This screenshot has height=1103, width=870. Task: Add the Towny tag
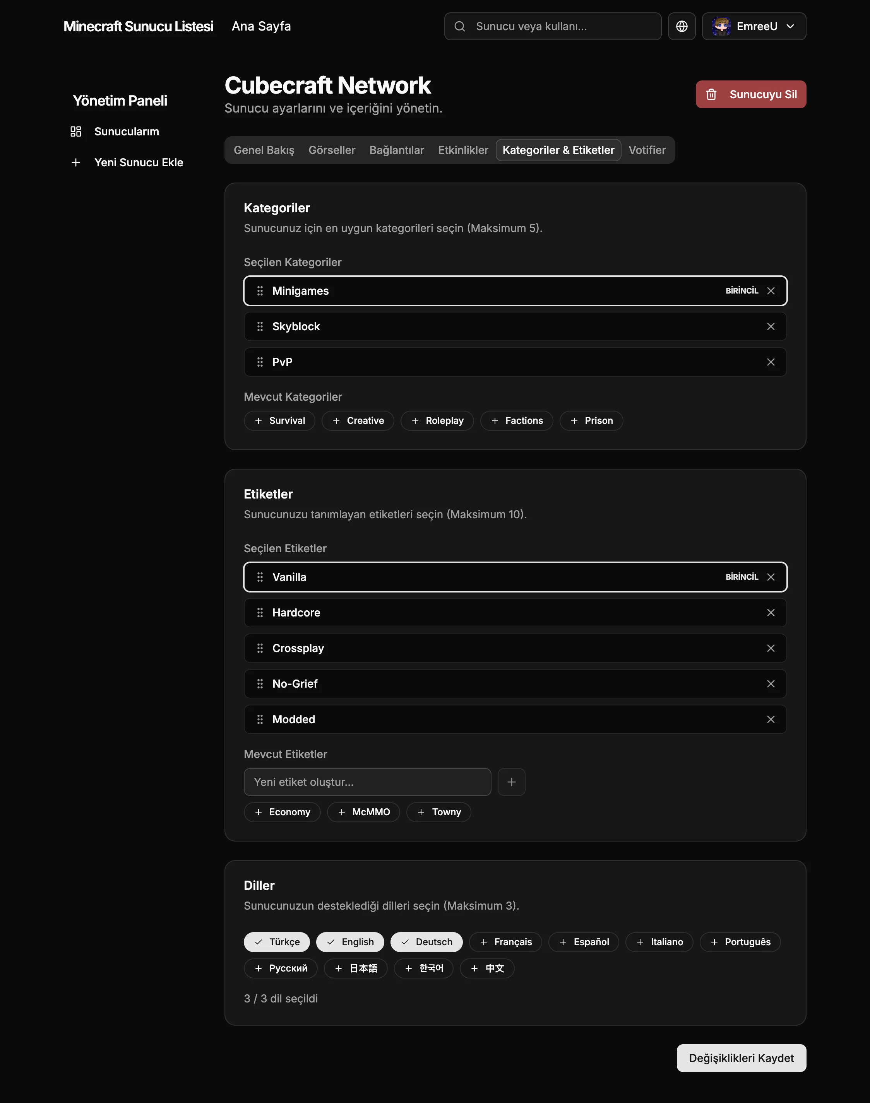(438, 812)
